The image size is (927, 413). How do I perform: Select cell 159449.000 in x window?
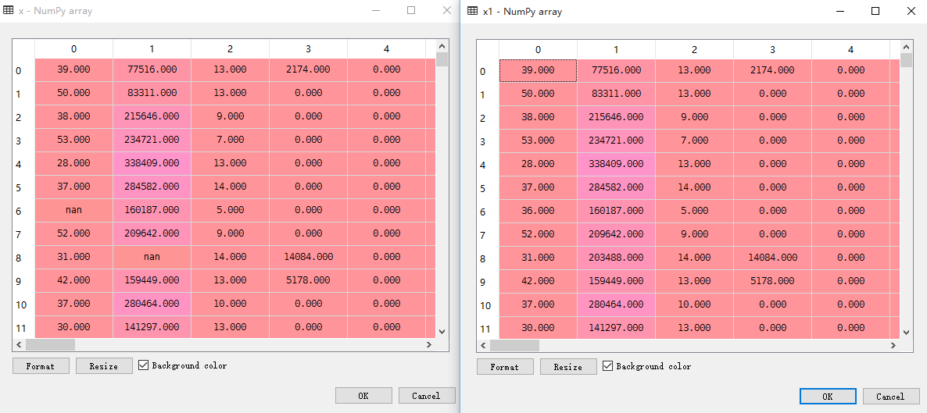click(152, 280)
